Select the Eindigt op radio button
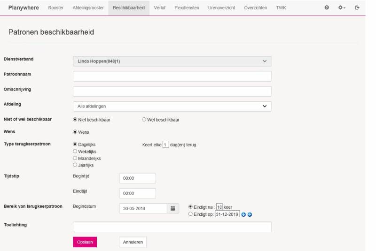Image resolution: width=376 pixels, height=251 pixels. coord(190,214)
